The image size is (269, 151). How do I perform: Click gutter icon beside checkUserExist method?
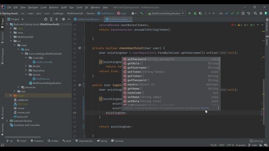(79, 48)
